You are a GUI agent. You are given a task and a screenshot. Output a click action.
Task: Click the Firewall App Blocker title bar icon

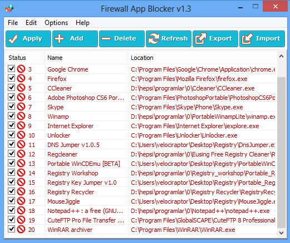point(9,8)
